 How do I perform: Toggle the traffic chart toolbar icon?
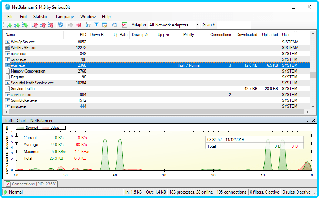point(124,25)
